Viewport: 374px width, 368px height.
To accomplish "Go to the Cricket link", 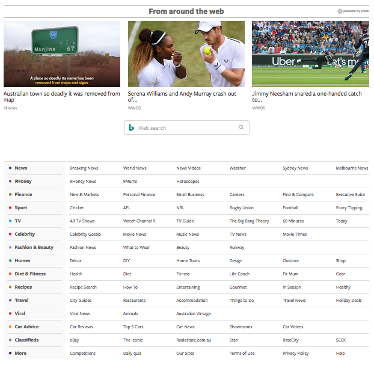I will click(x=77, y=207).
